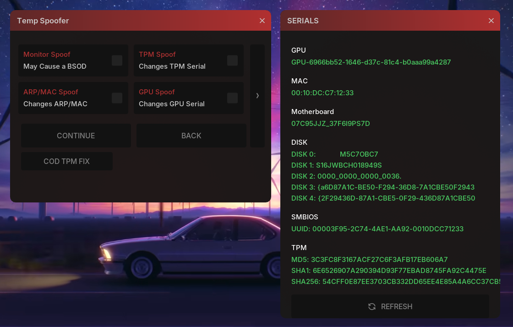Close the SERIALS window
This screenshot has width=513, height=327.
tap(491, 21)
